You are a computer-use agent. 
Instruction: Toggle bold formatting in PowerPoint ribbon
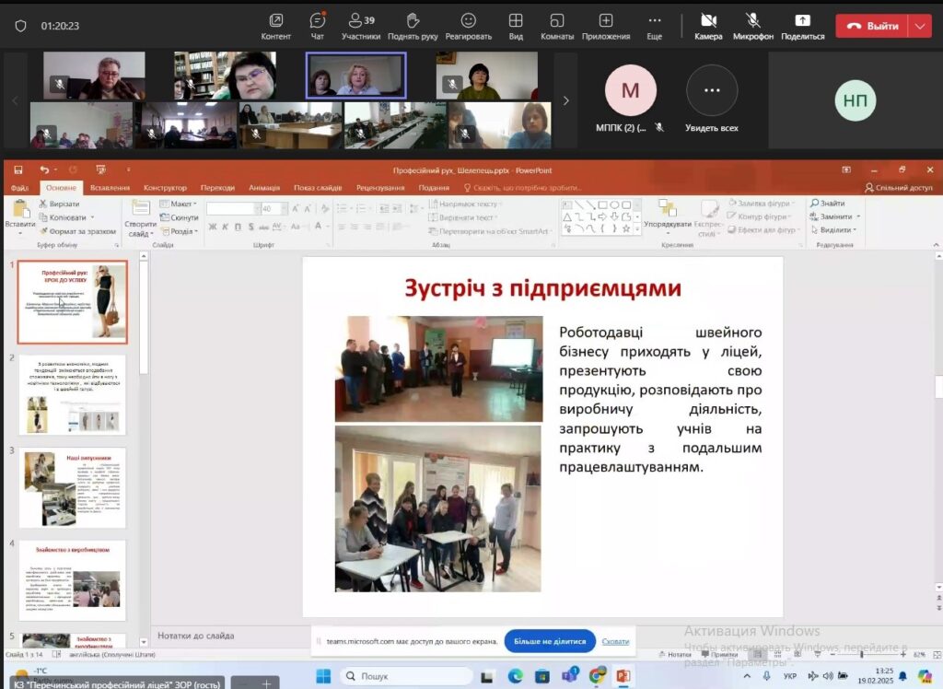point(213,228)
